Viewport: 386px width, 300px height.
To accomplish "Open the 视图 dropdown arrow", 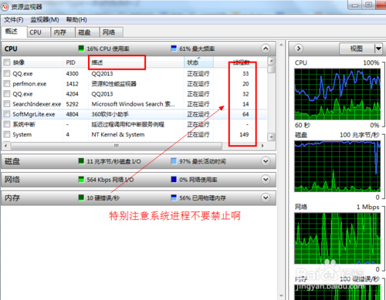I will (x=378, y=49).
